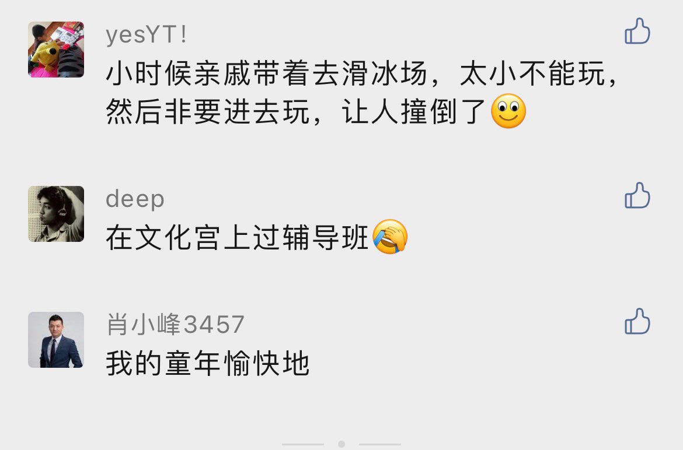This screenshot has height=450, width=683.
Task: Open 肖小峰3457's suit portrait avatar
Action: point(56,340)
